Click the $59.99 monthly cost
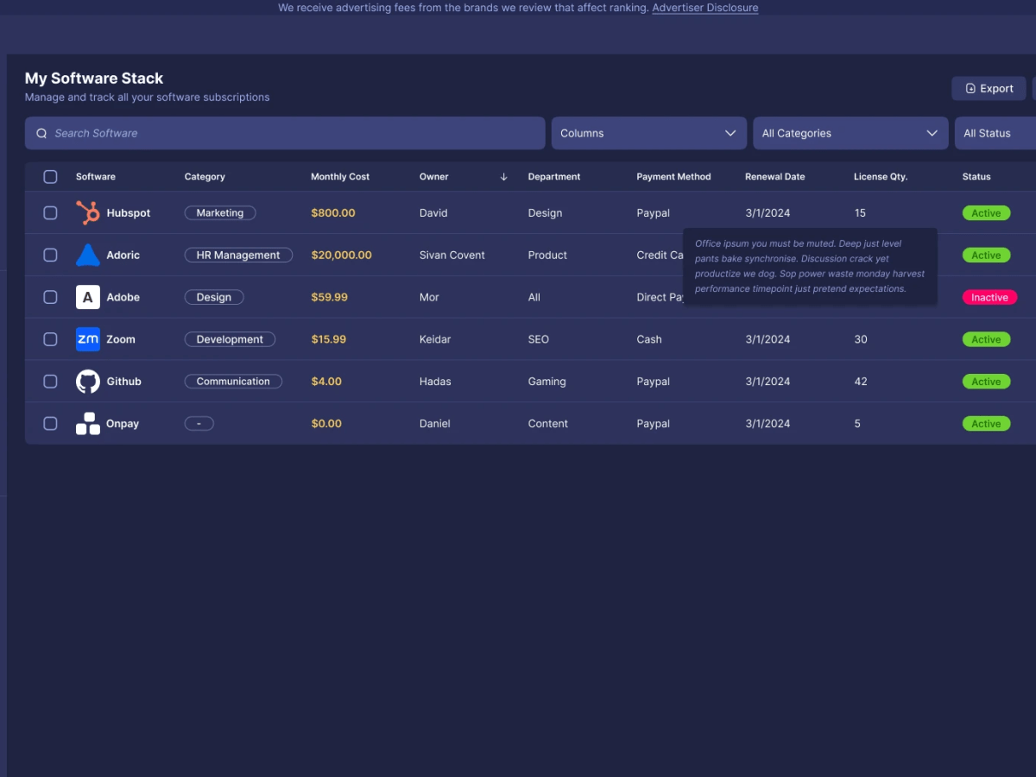 tap(330, 298)
